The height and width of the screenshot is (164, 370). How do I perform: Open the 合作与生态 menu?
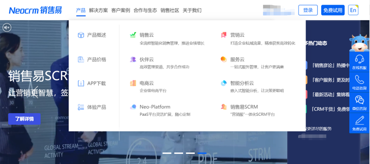point(145,10)
